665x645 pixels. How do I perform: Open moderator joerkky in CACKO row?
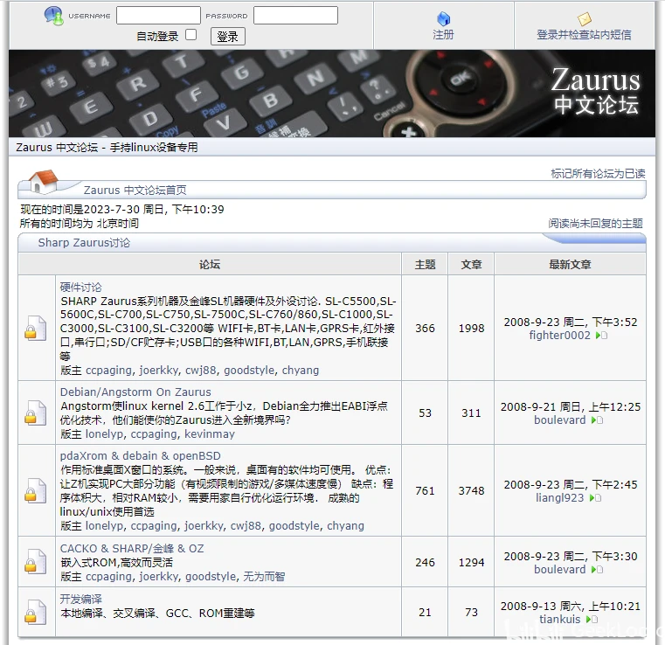coord(159,576)
